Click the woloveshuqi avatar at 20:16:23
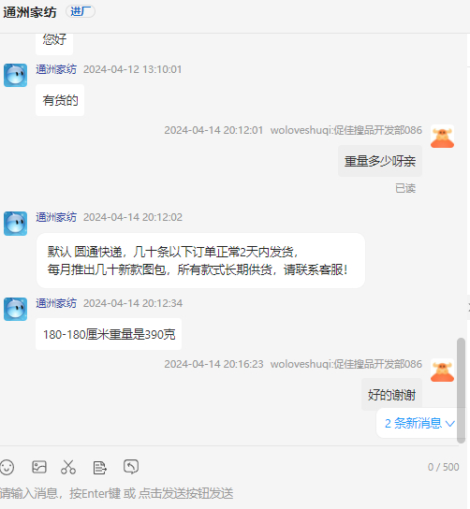The image size is (470, 509). (x=442, y=371)
